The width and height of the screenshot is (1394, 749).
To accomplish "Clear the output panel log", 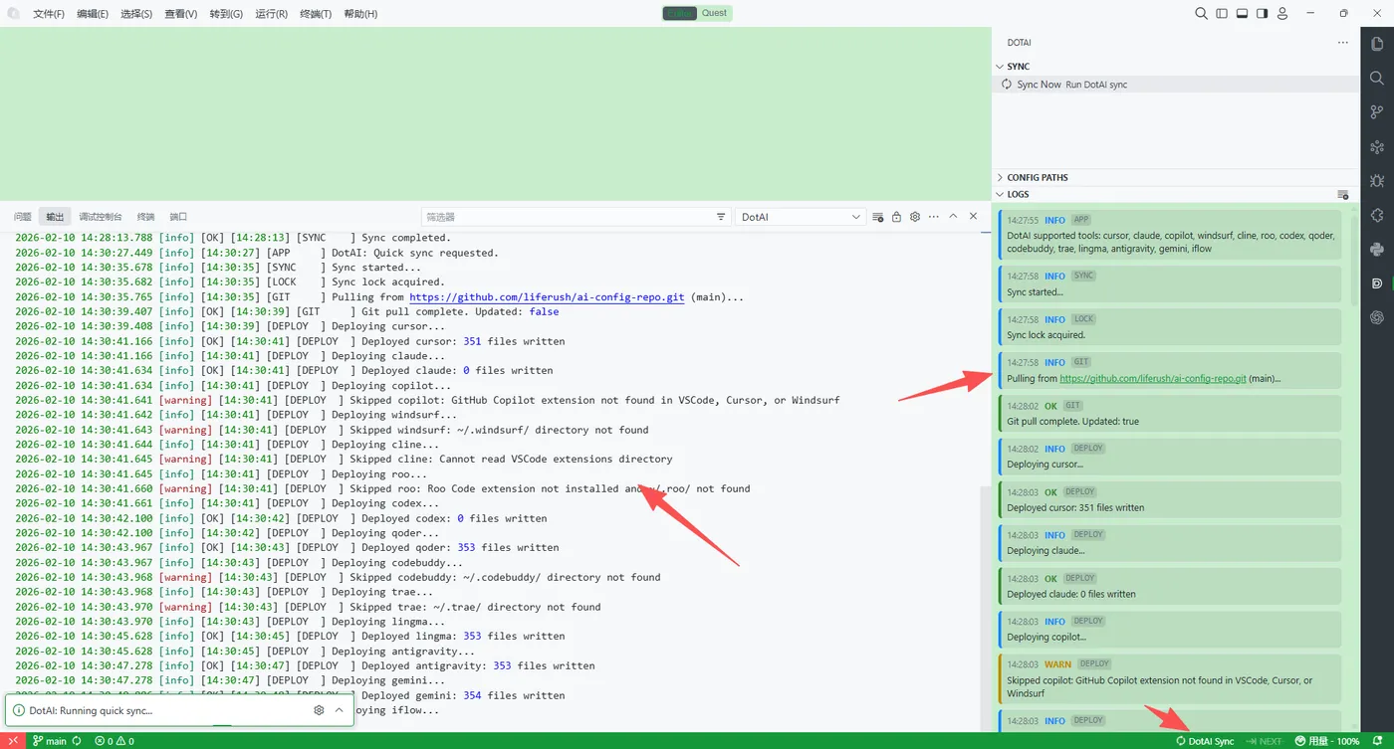I will (877, 217).
